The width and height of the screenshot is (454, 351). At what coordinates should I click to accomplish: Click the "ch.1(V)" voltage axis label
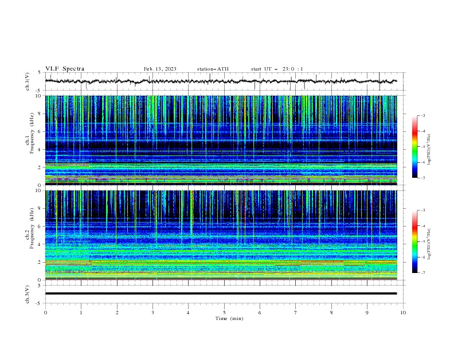coord(28,81)
